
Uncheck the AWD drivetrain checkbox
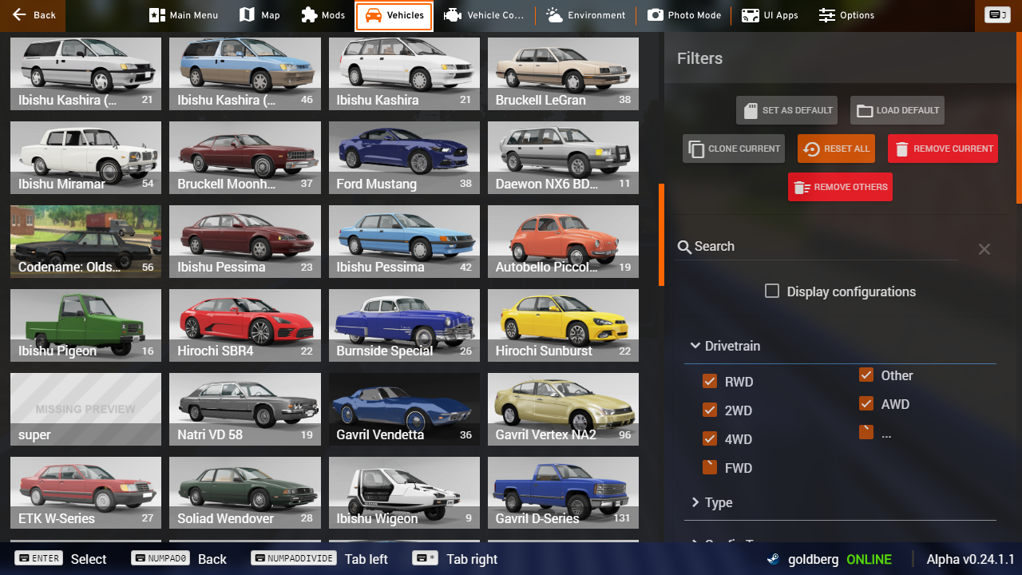[x=866, y=403]
